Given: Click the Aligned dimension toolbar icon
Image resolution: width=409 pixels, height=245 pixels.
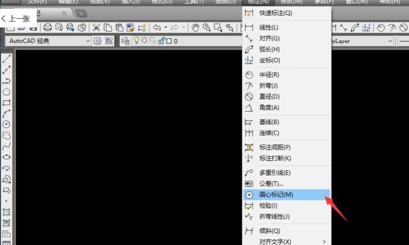Looking at the screenshot, I should [x=343, y=28].
